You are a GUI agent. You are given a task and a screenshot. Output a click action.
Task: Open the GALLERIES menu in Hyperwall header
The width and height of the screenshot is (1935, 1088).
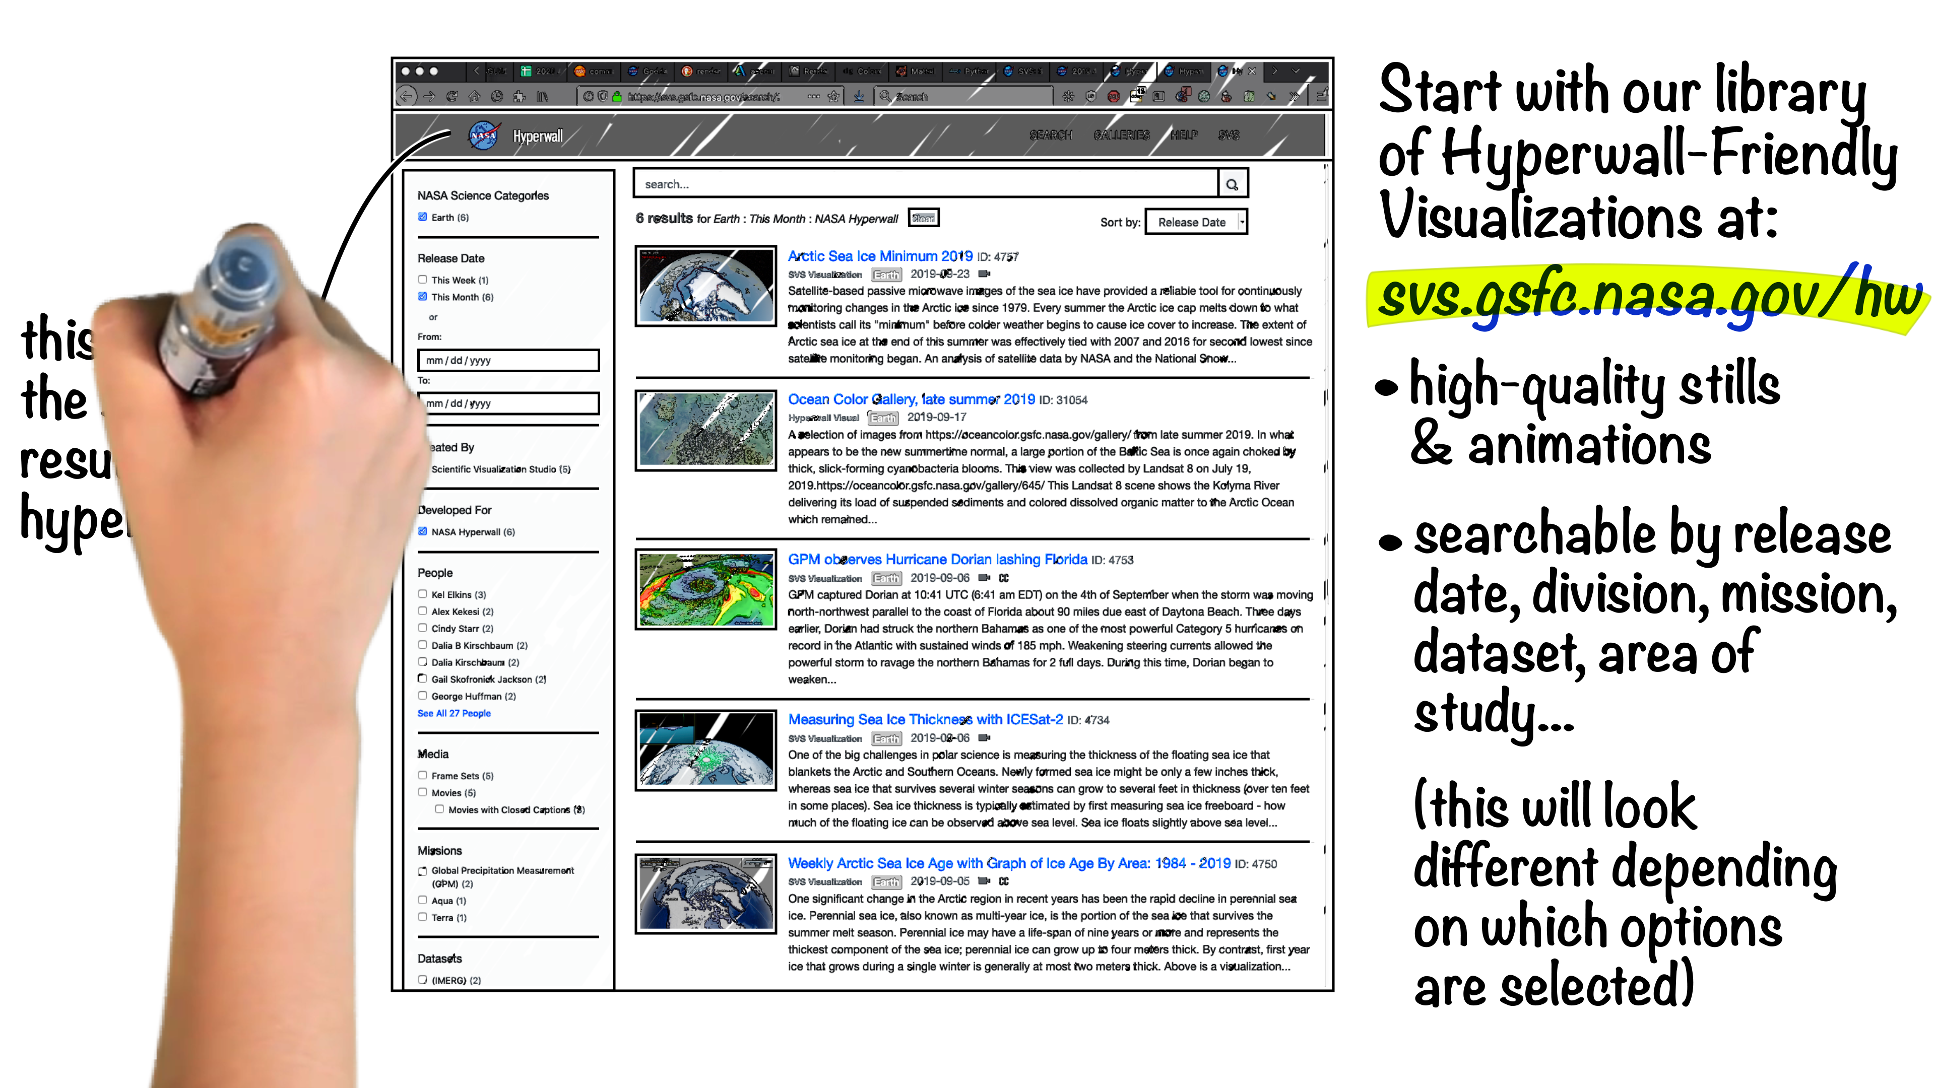pyautogui.click(x=1122, y=135)
